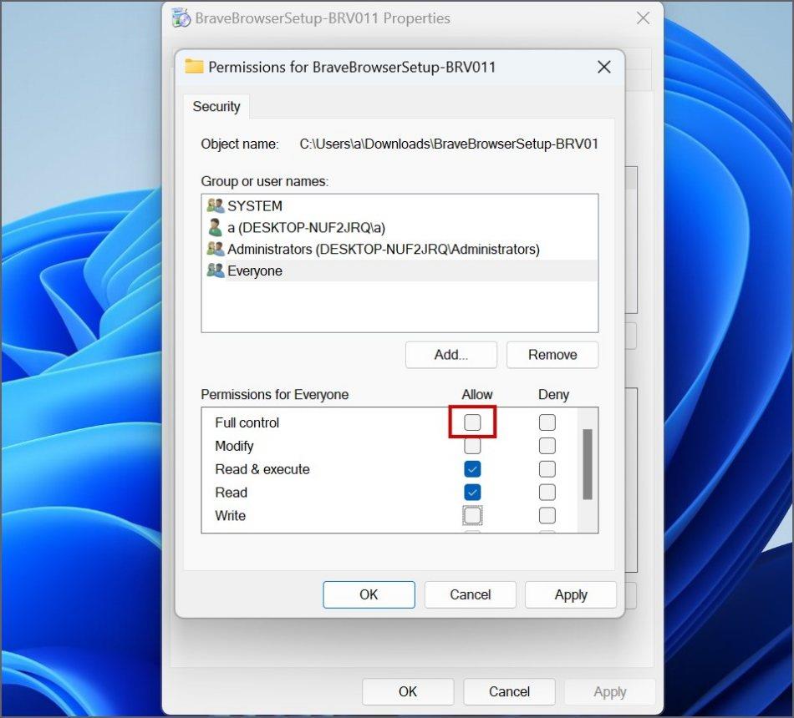This screenshot has height=718, width=794.
Task: Click the Brave installer icon in Properties title bar
Action: point(181,18)
